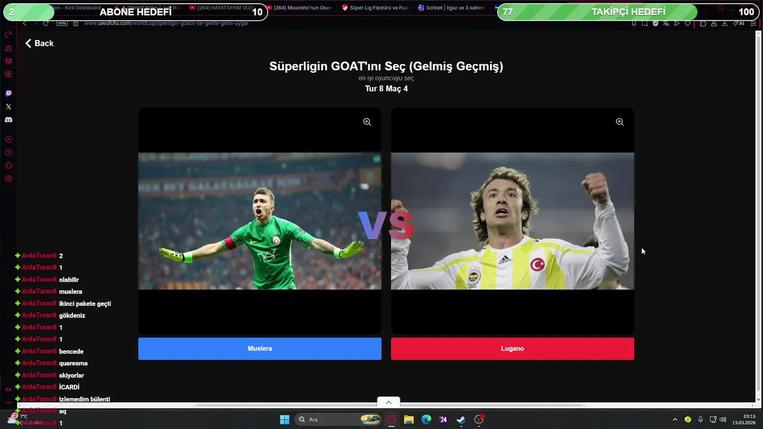
Task: Click the chat message 'quaresma'
Action: [x=73, y=363]
